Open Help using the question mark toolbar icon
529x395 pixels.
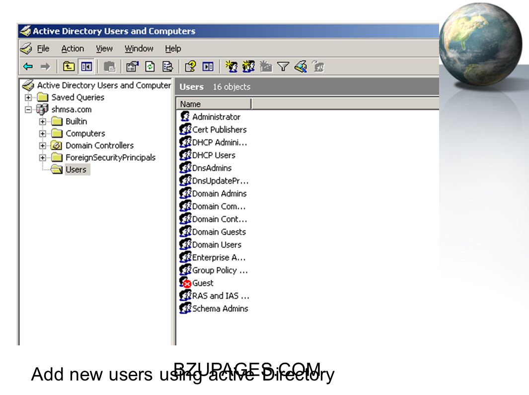pos(190,66)
